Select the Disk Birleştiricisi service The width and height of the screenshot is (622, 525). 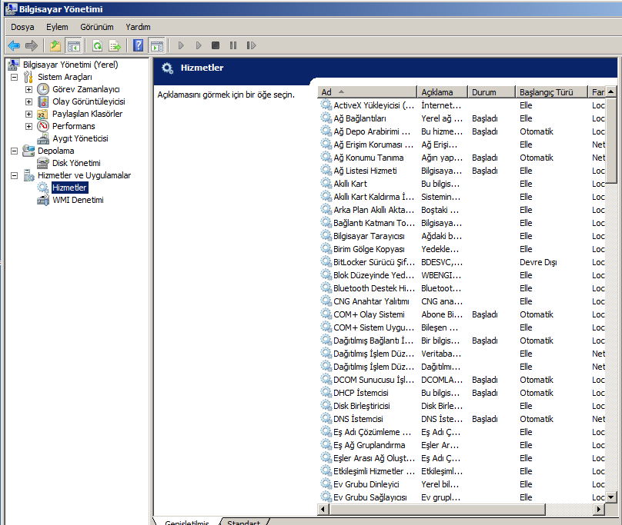(x=462, y=406)
